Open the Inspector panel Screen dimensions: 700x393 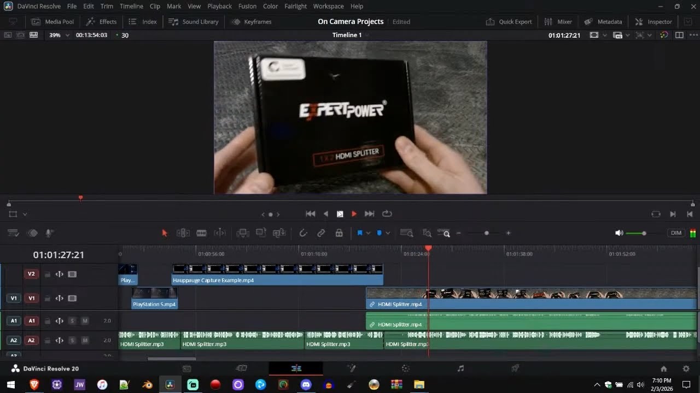point(654,22)
